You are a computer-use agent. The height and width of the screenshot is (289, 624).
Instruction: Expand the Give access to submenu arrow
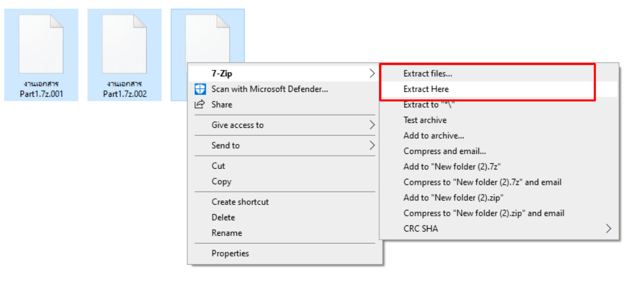[x=372, y=125]
